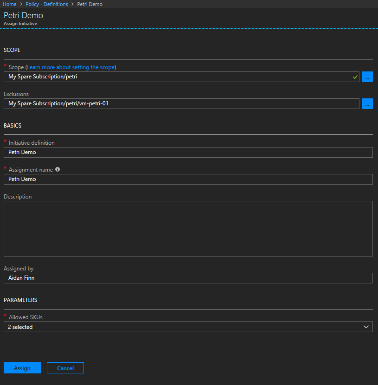
Task: Click the Assigned by field with Aidan Finn
Action: click(x=188, y=278)
